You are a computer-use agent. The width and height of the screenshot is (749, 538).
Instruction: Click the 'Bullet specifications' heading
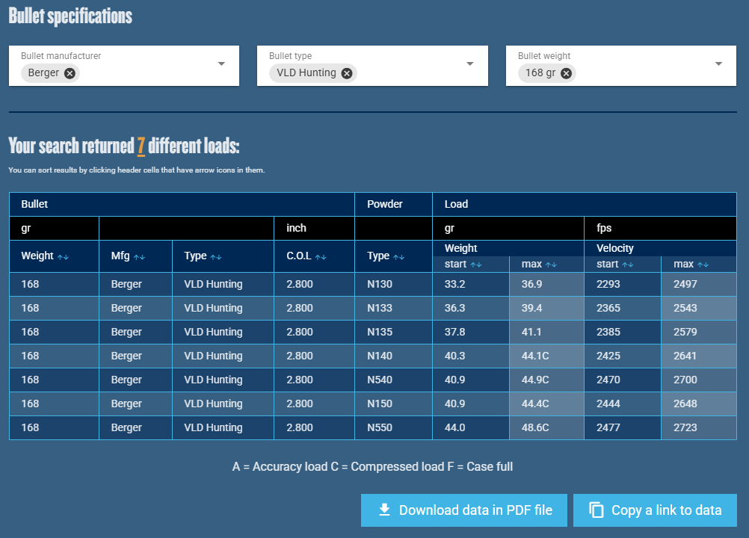[70, 16]
